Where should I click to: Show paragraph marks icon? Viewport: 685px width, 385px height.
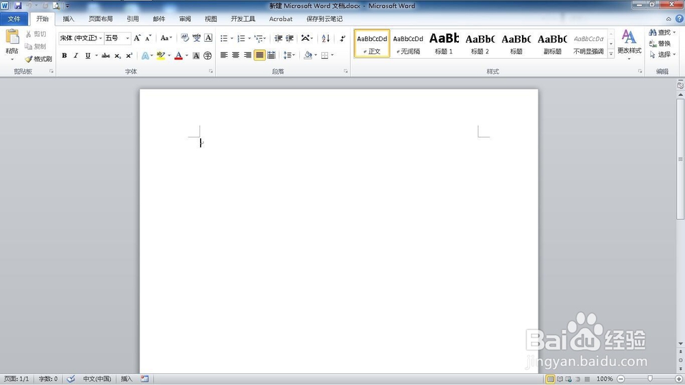(342, 38)
